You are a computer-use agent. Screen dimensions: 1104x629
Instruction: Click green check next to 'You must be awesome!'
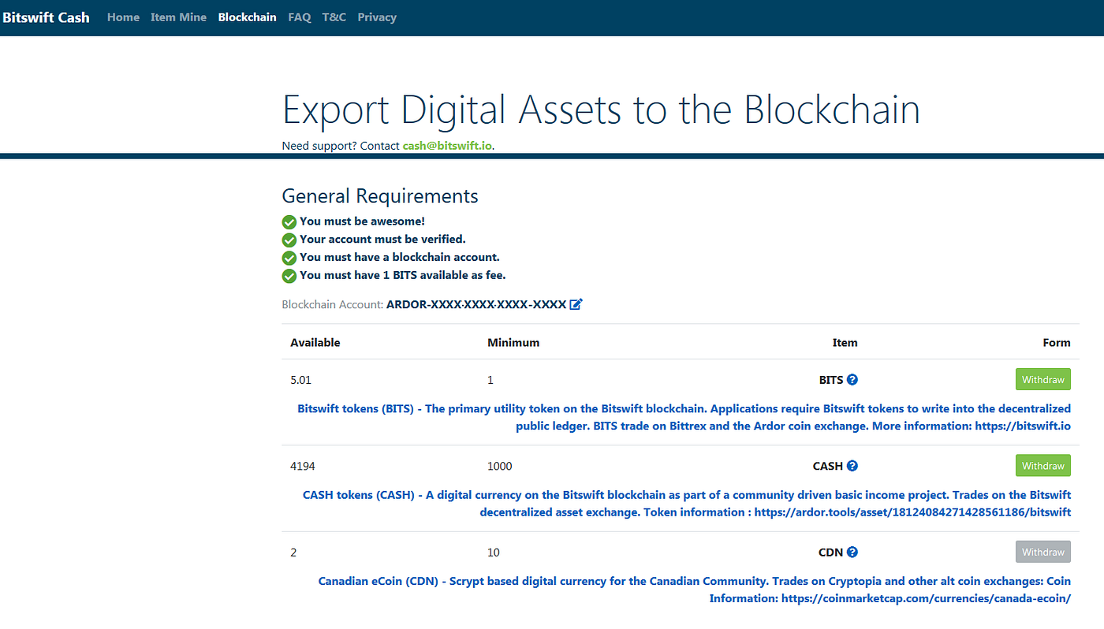click(289, 222)
